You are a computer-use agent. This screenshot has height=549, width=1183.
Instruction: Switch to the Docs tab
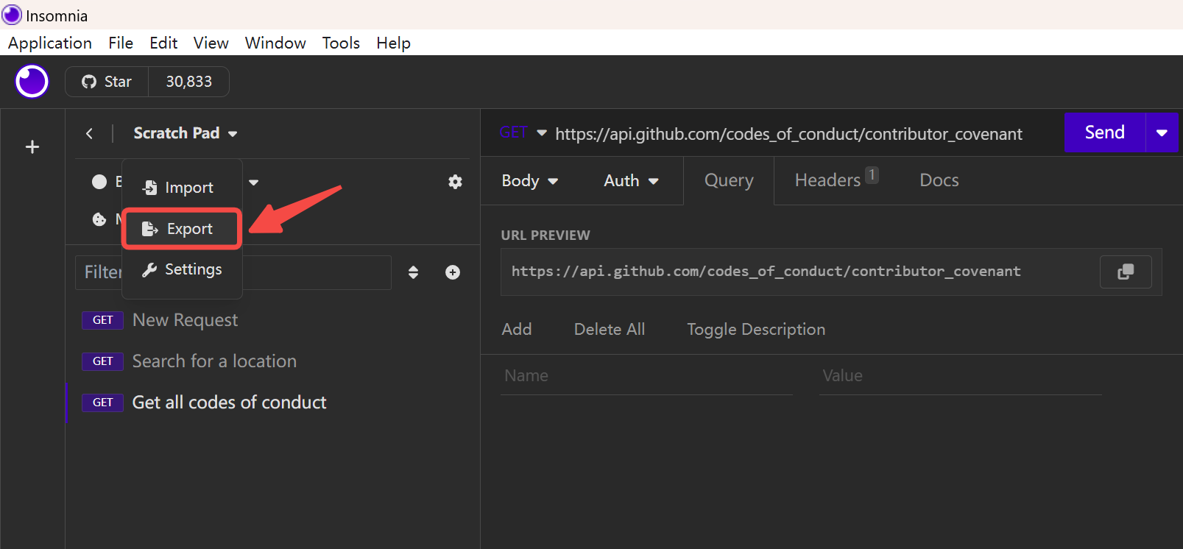(939, 180)
